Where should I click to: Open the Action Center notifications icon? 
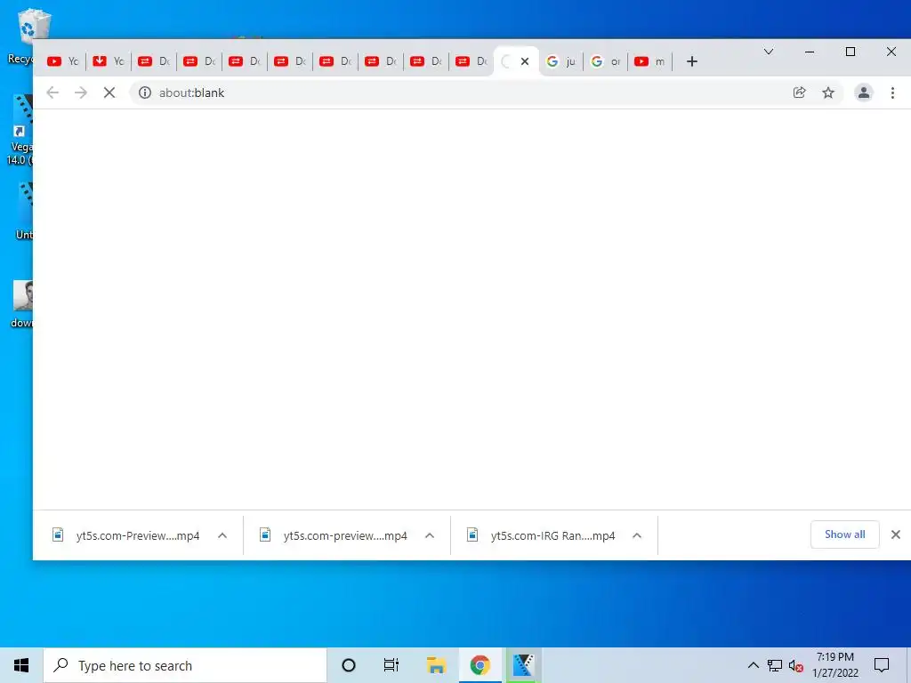(882, 665)
